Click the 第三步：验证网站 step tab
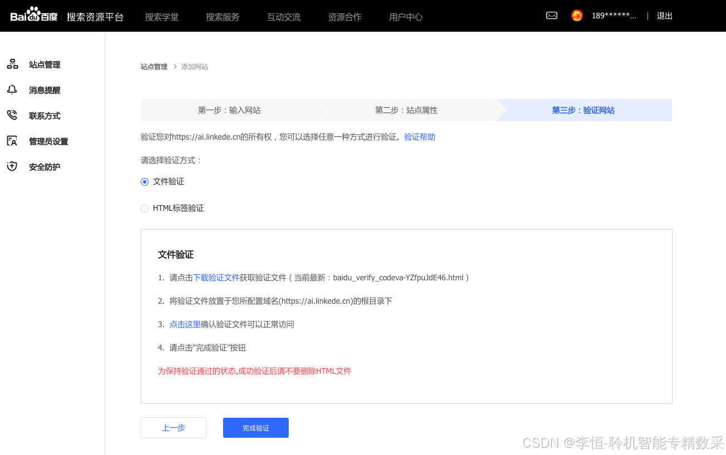 pos(583,110)
